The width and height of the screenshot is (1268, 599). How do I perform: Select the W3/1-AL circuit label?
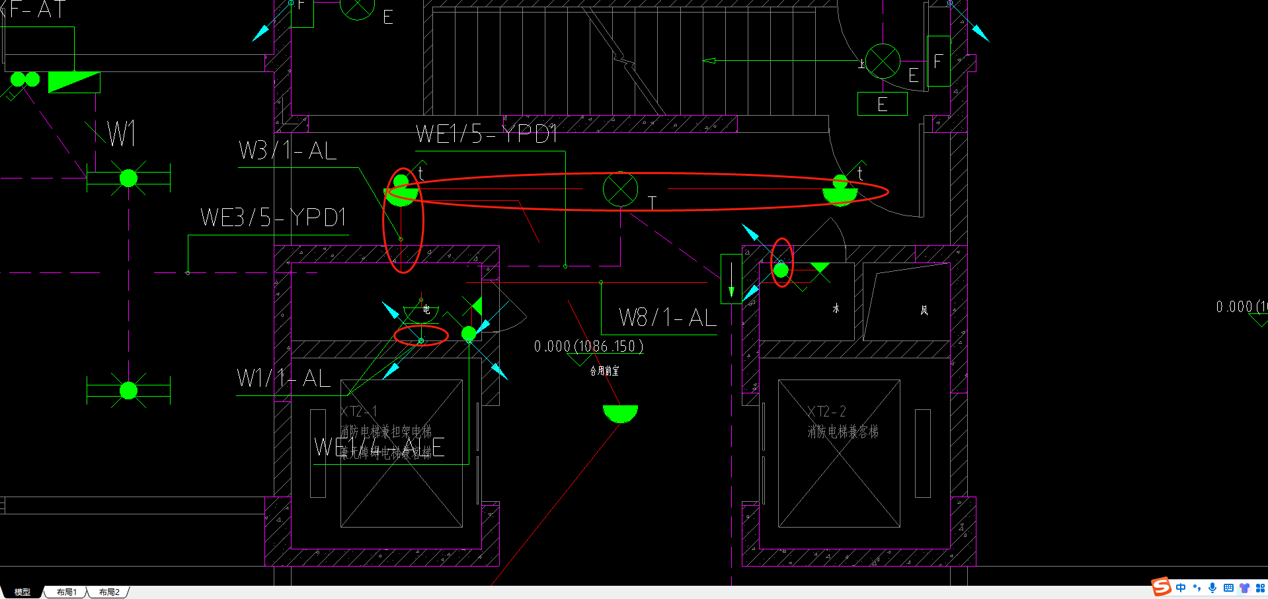pyautogui.click(x=288, y=151)
